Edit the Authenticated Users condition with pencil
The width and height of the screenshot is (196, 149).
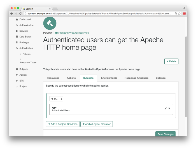pyautogui.click(x=165, y=108)
